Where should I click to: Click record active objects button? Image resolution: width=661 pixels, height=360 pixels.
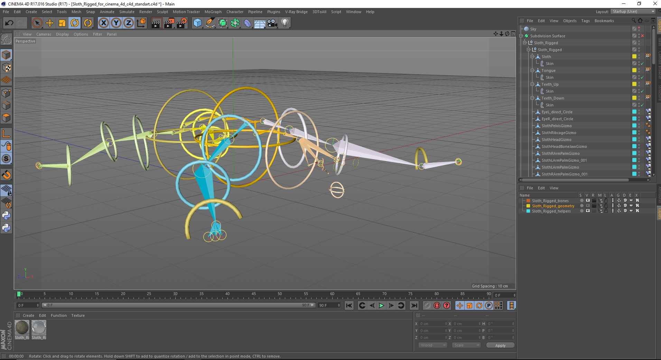coord(427,305)
